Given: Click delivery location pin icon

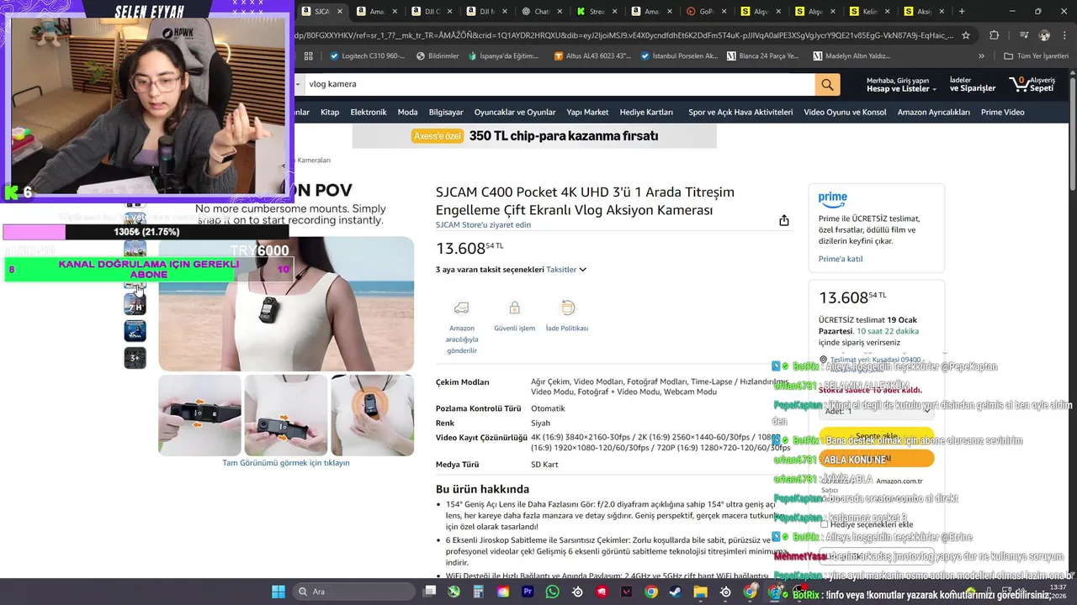Looking at the screenshot, I should coord(823,360).
